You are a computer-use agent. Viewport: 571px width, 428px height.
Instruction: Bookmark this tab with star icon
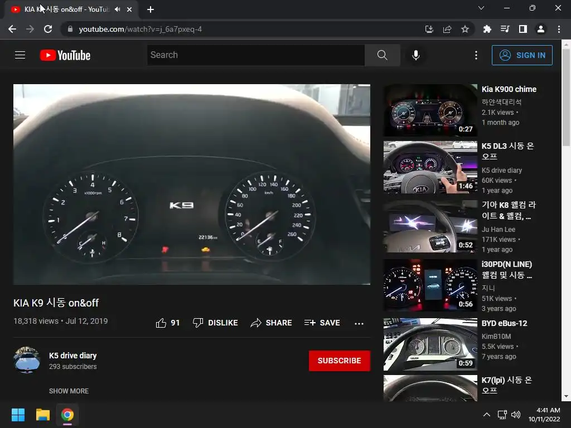pos(465,29)
